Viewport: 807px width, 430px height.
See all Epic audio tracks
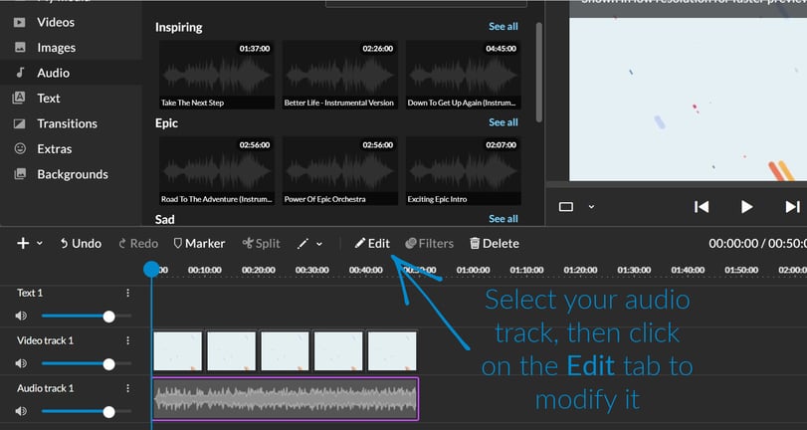pyautogui.click(x=504, y=122)
